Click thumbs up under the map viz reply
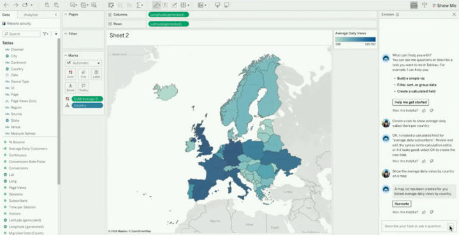This screenshot has width=459, height=235. click(x=424, y=212)
